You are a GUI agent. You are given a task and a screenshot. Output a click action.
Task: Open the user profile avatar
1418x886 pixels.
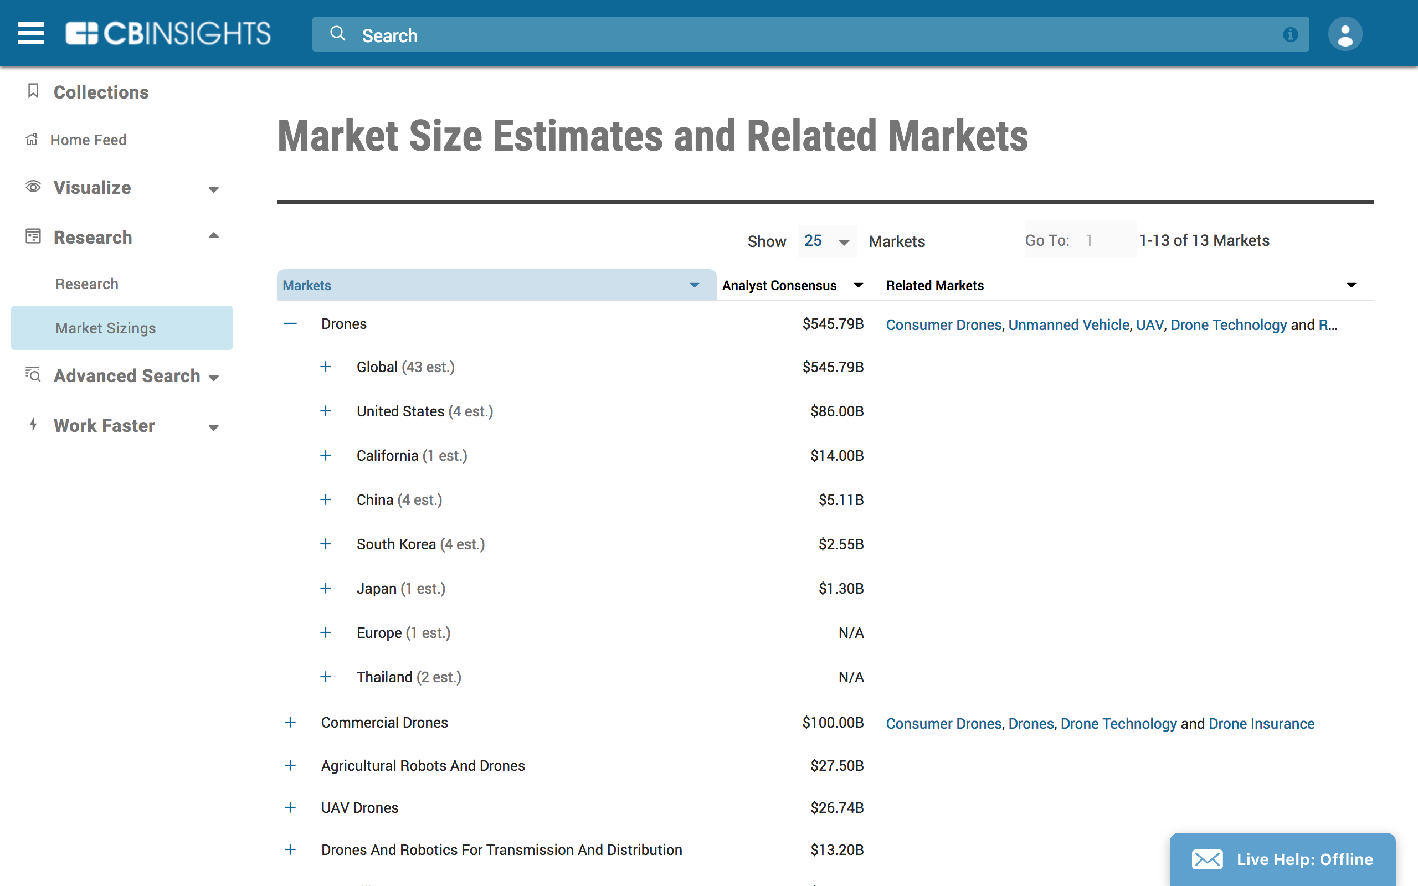[1345, 34]
